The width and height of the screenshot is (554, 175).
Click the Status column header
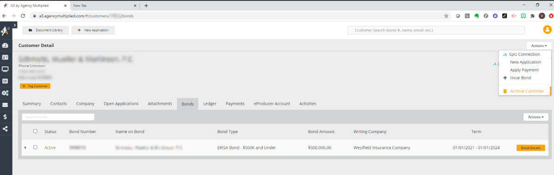50,131
